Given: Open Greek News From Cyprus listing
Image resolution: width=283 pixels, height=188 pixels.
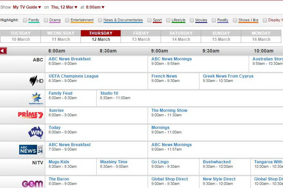Looking at the screenshot, I should click(228, 76).
